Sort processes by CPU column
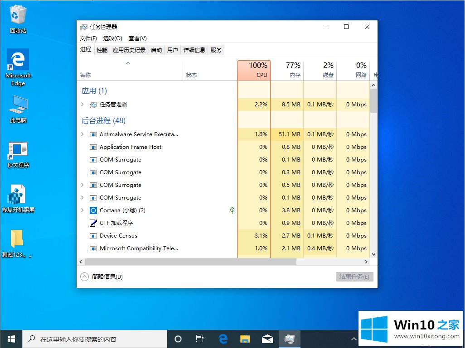 coord(254,70)
